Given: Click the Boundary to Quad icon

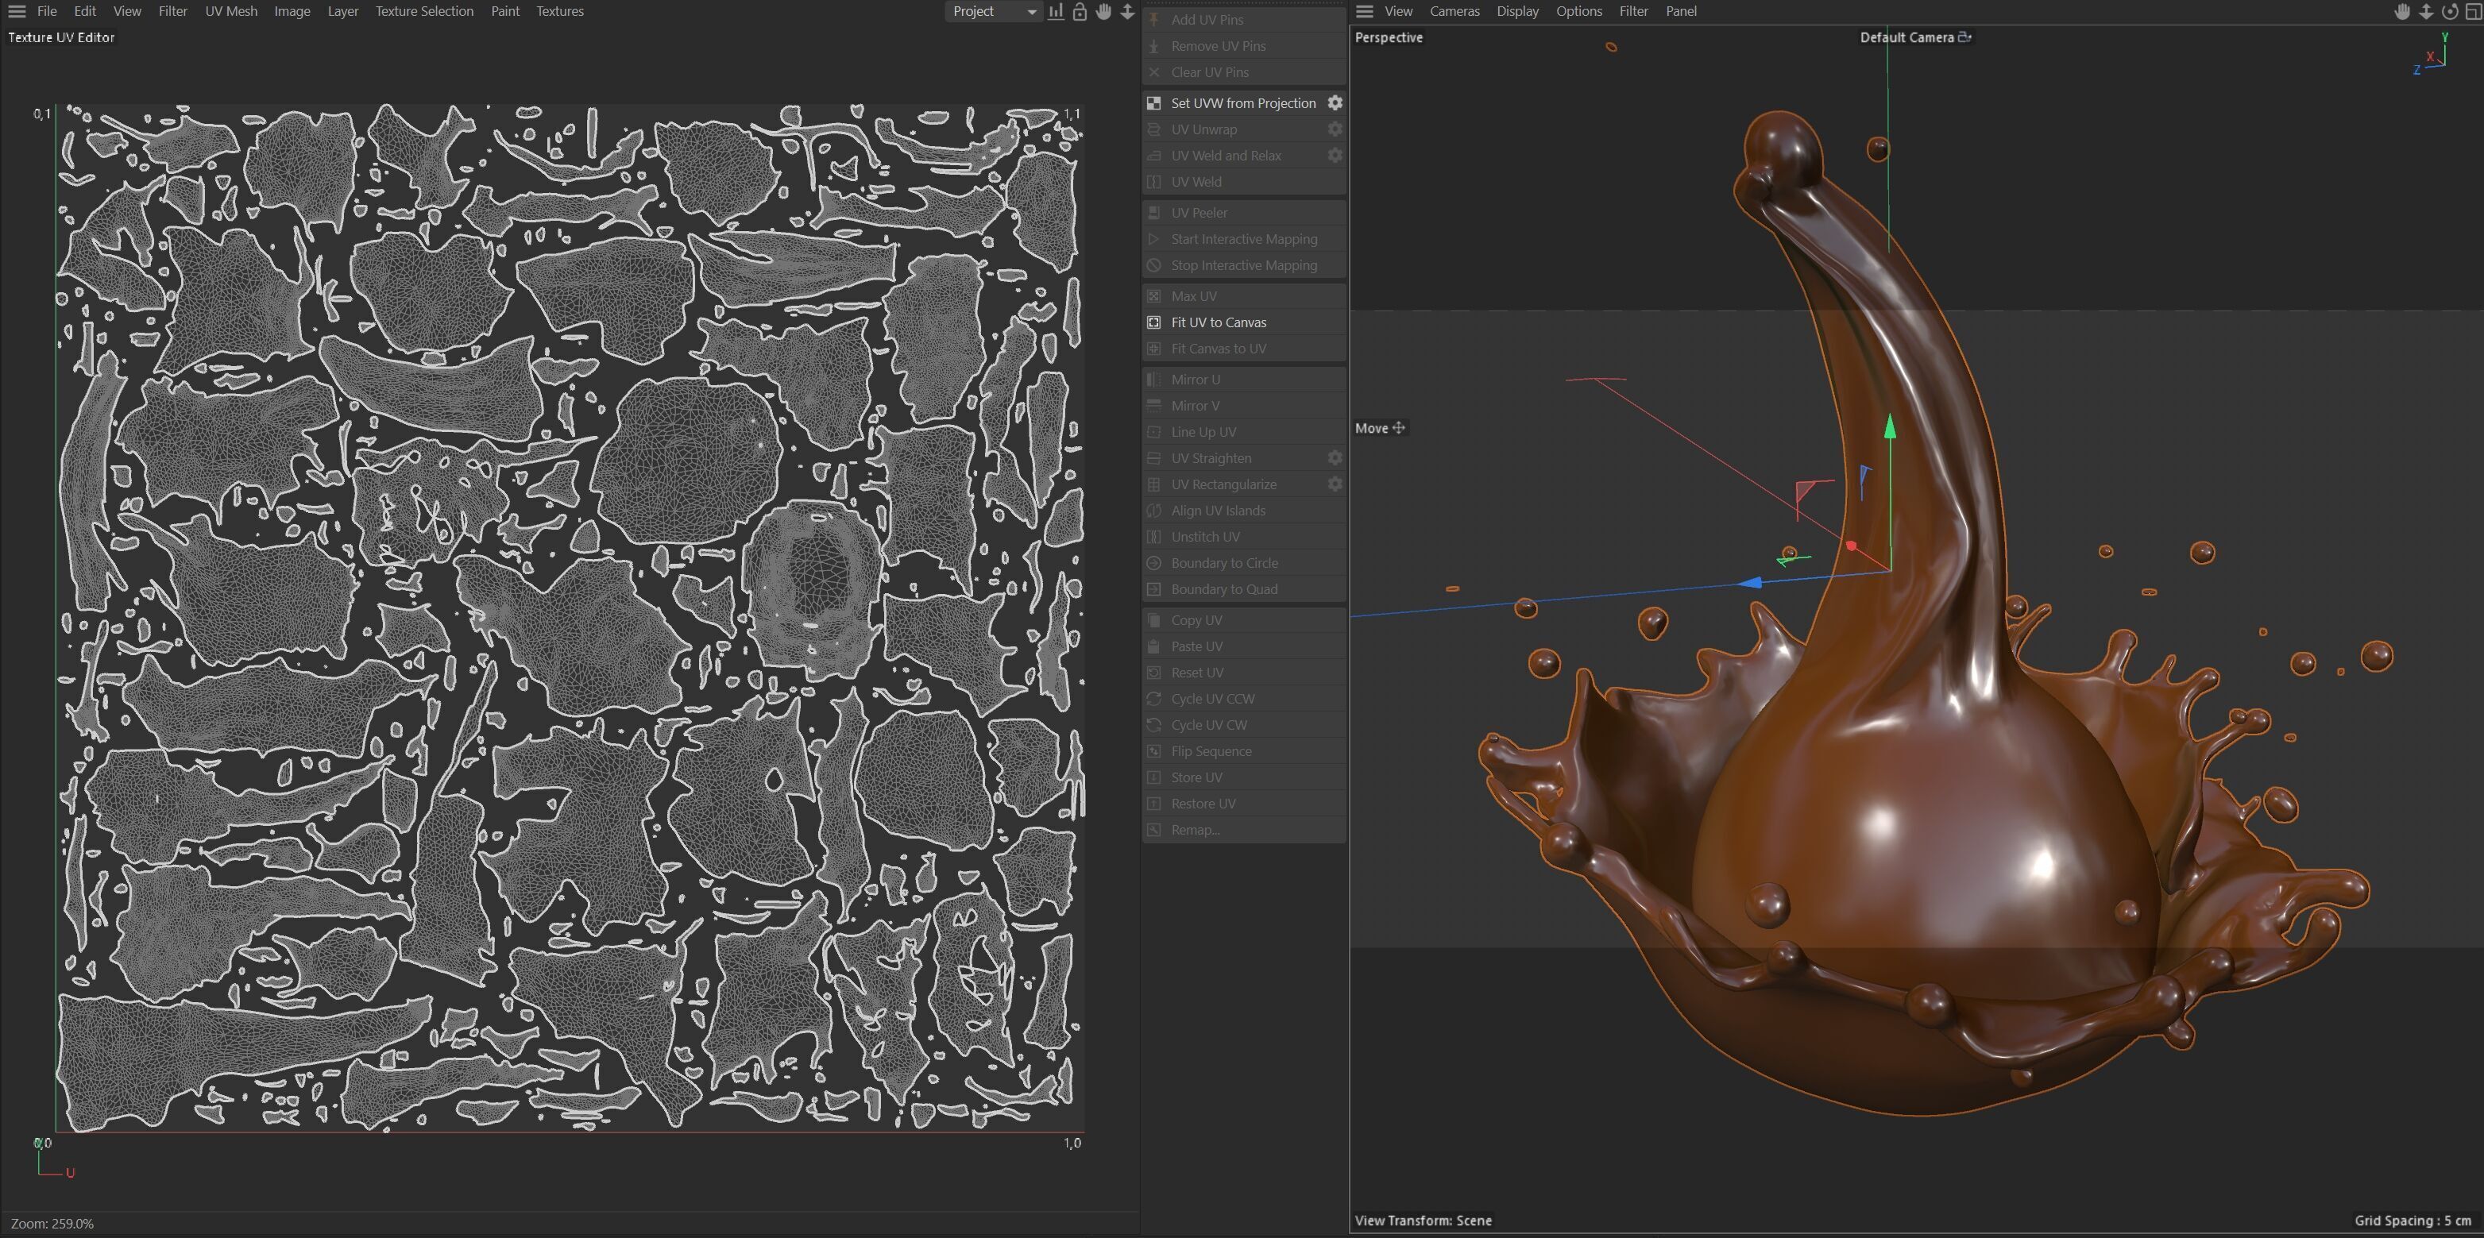Looking at the screenshot, I should [1153, 589].
